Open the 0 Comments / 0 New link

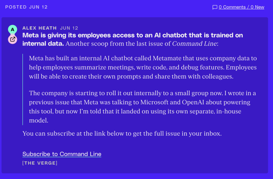[x=241, y=7]
